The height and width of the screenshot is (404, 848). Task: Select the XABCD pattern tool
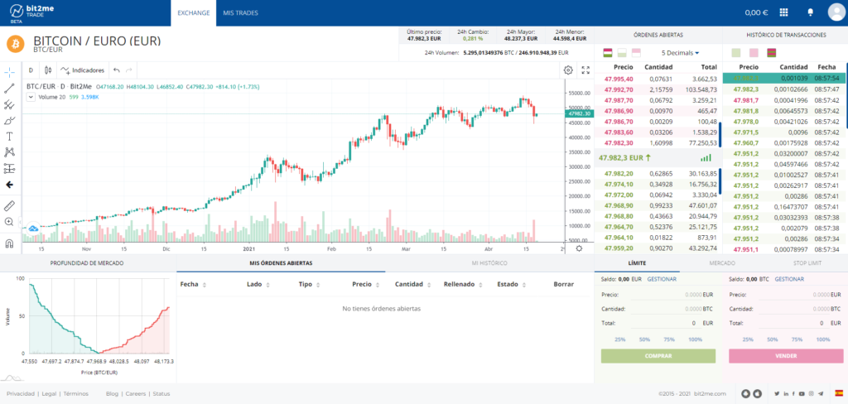9,152
